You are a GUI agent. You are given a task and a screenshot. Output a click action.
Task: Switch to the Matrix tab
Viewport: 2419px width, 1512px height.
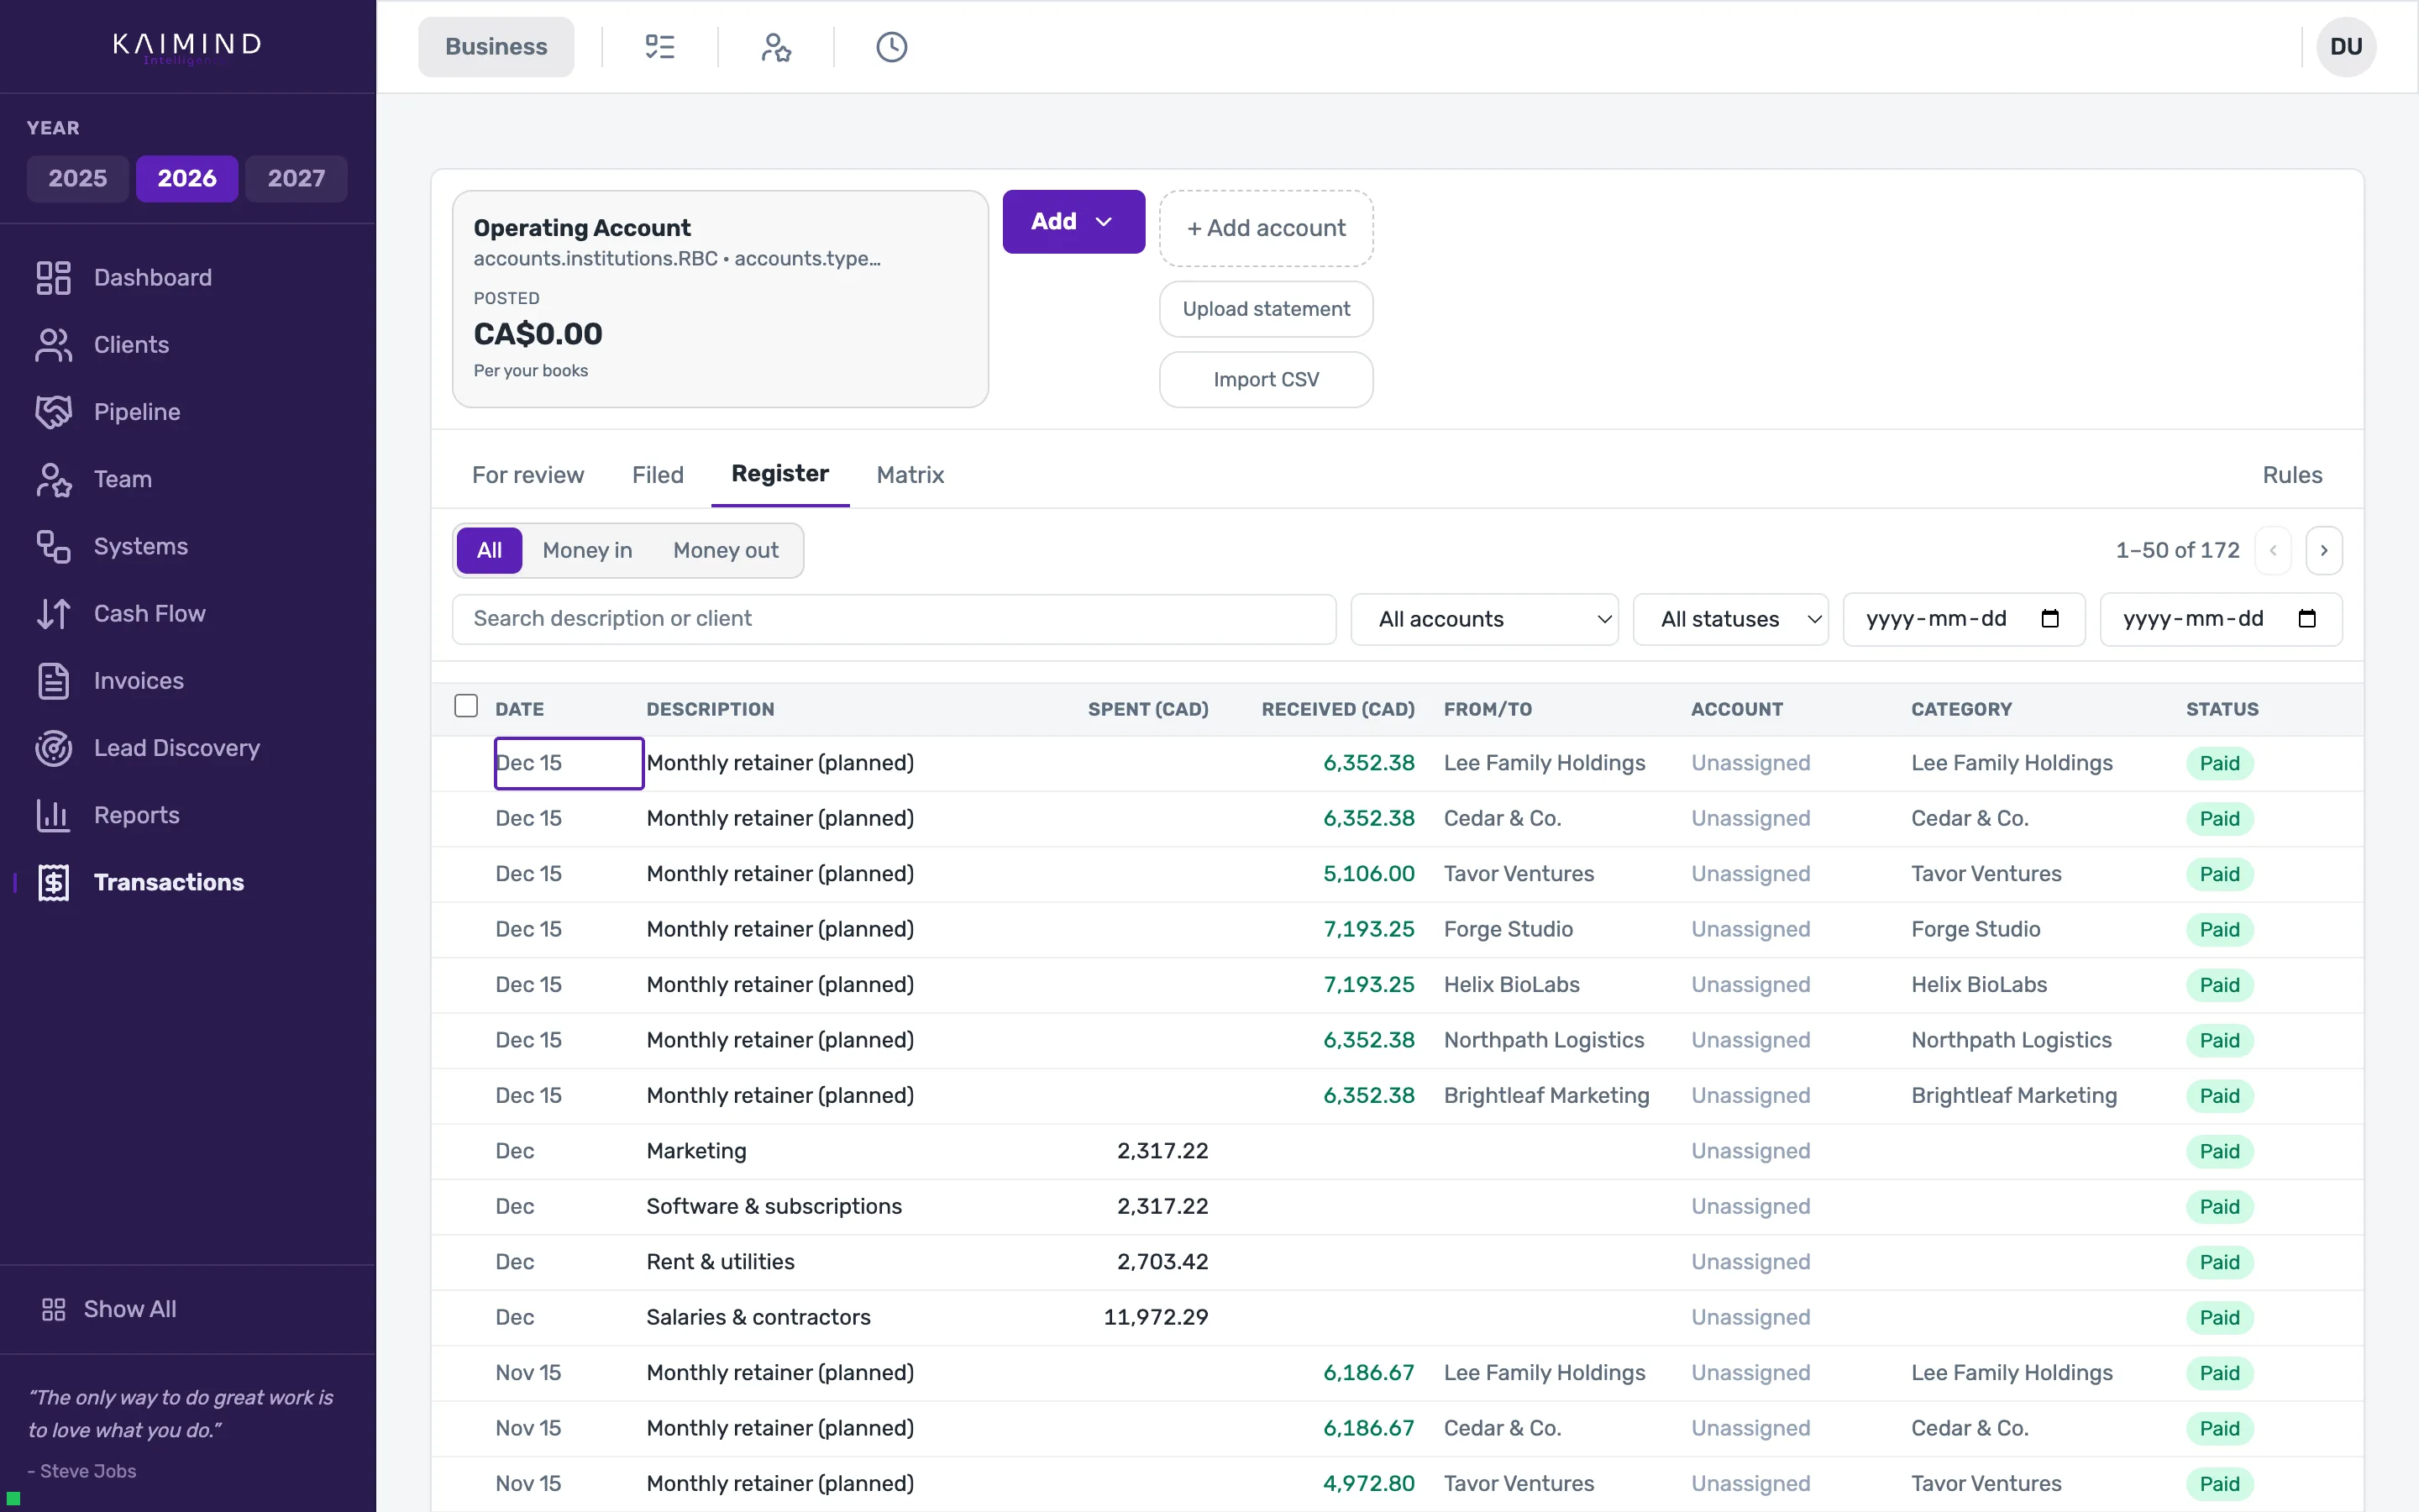(910, 475)
